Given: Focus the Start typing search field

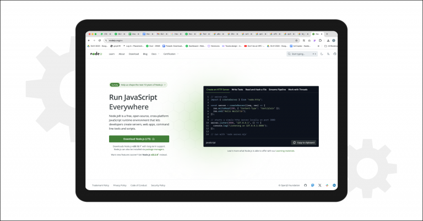Looking at the screenshot, I should [x=302, y=54].
